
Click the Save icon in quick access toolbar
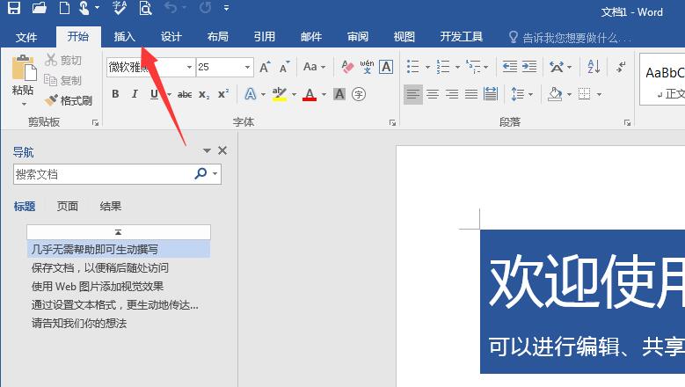13,10
